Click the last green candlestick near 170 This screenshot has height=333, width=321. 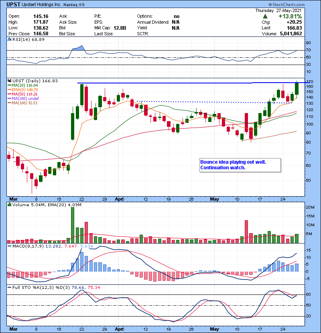point(297,89)
